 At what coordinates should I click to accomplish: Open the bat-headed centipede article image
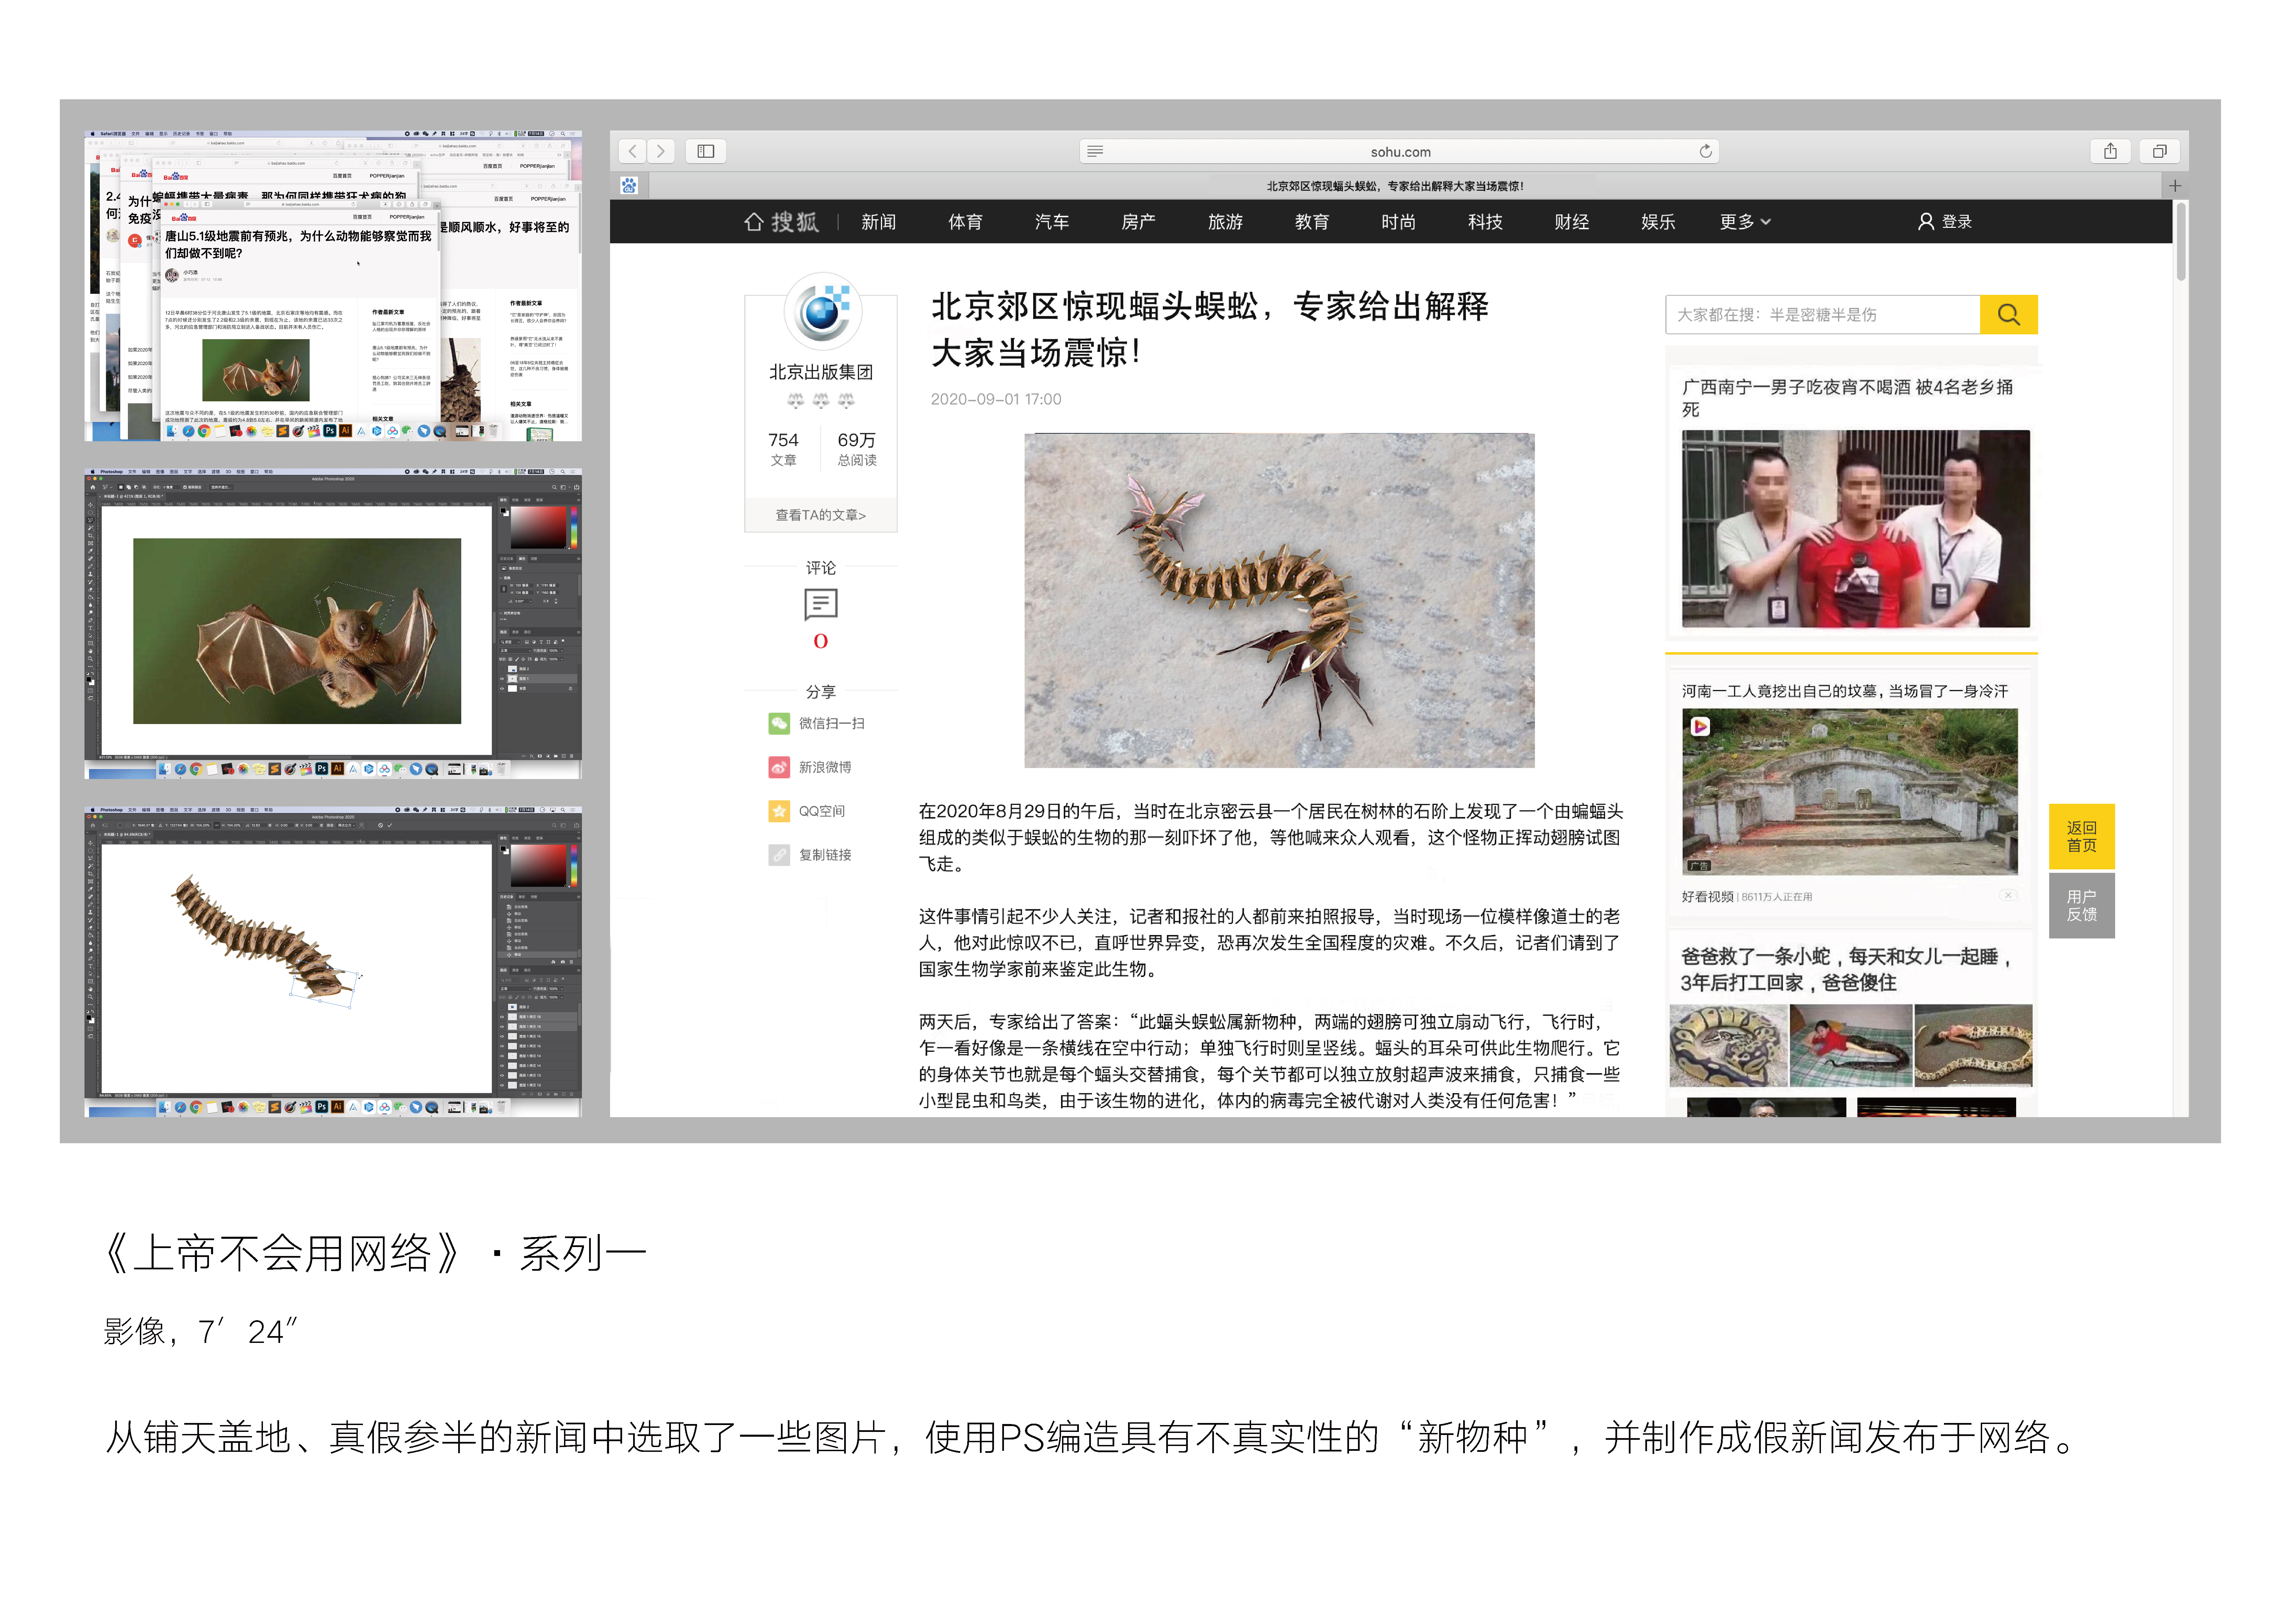[x=1279, y=600]
